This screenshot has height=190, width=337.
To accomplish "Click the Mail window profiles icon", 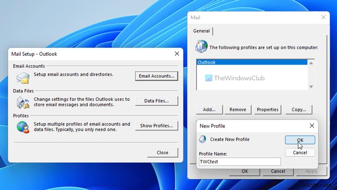I will [201, 46].
